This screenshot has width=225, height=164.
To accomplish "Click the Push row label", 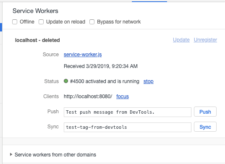I will (x=53, y=112).
